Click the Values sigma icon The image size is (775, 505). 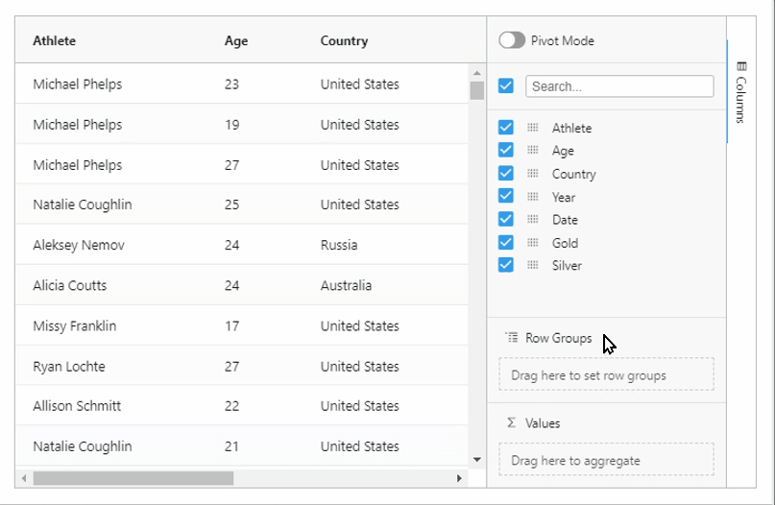[x=511, y=422]
